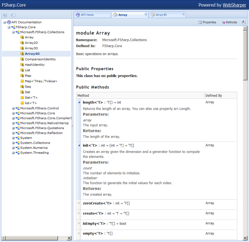Expand the System.Threading namespace node
Viewport: 249px width, 242px height.
click(13, 153)
